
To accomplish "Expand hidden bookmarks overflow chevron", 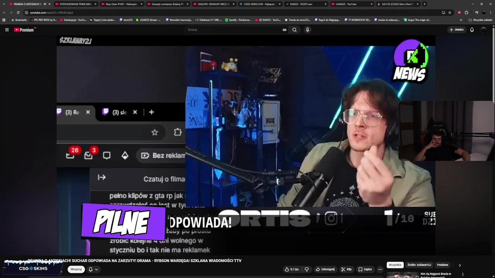I will (461, 20).
